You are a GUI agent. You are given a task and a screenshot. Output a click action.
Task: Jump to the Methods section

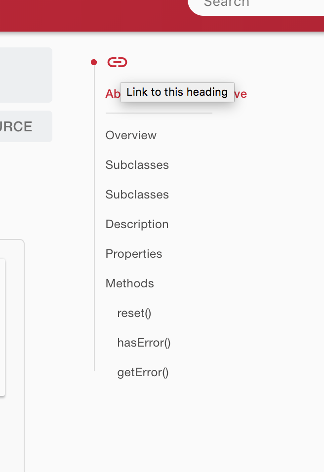coord(129,283)
